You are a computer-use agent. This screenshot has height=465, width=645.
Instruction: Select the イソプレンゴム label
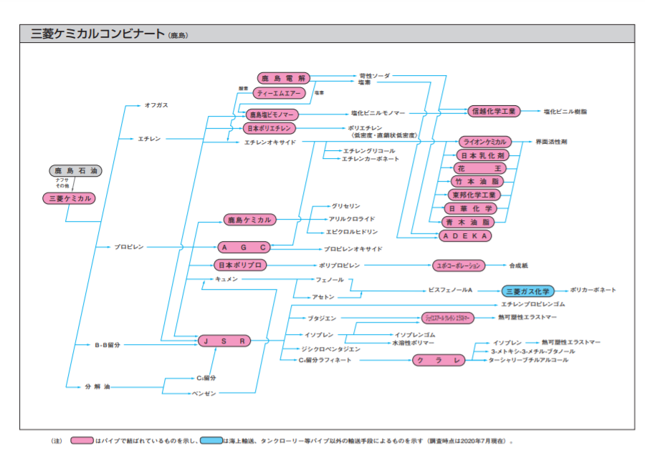coord(415,335)
